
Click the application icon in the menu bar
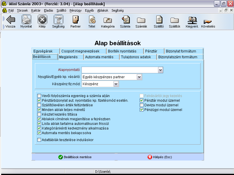5,10
